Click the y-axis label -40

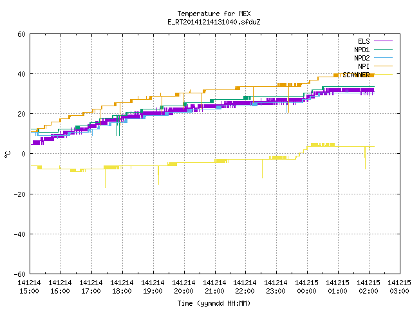pos(20,234)
